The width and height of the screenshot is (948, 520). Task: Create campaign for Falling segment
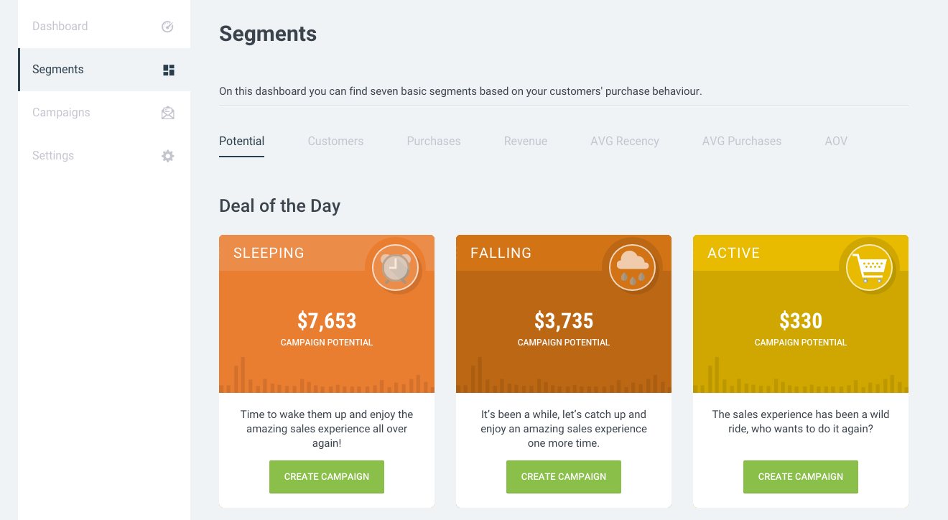pos(564,477)
